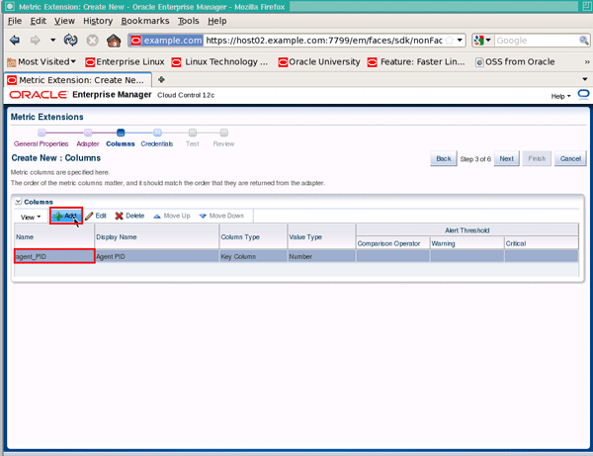Image resolution: width=593 pixels, height=456 pixels.
Task: Click the Critical column header
Action: tap(542, 243)
